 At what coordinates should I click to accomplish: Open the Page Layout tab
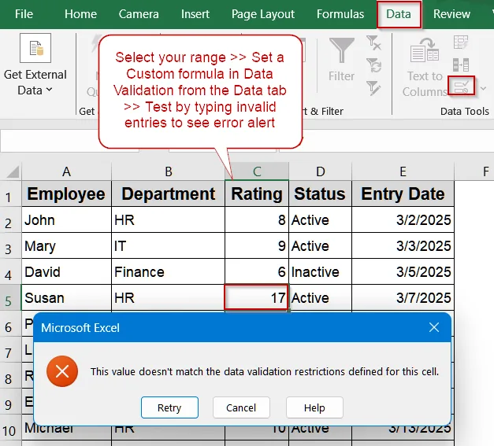[262, 14]
